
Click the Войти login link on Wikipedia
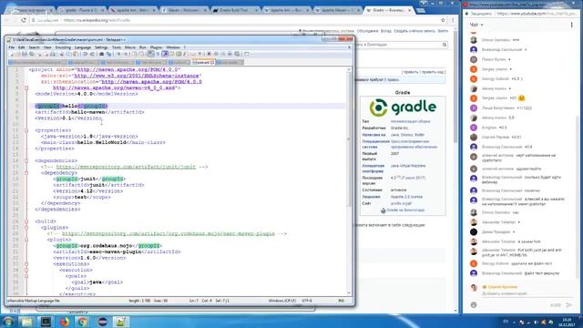click(443, 31)
